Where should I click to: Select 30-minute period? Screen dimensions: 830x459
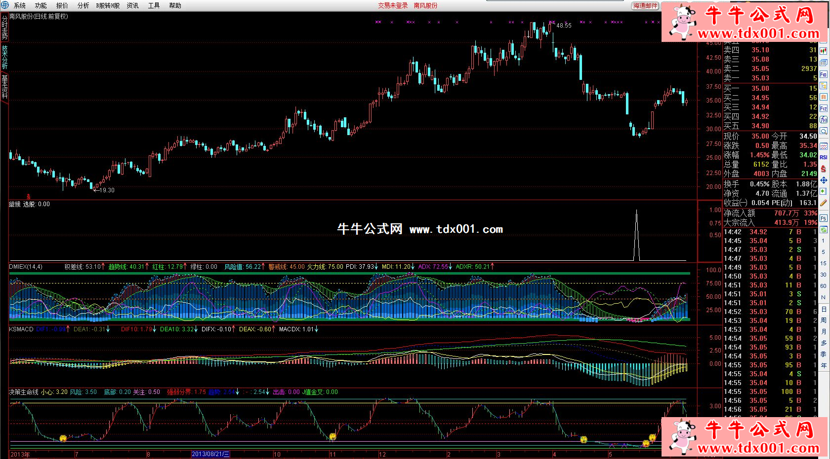(x=824, y=275)
